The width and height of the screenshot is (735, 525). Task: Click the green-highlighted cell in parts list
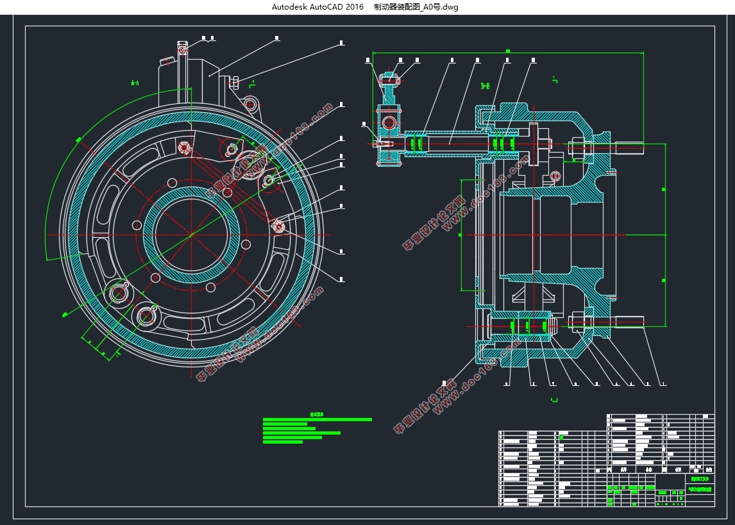click(x=561, y=437)
